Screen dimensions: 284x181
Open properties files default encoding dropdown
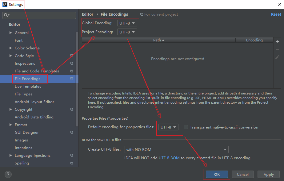point(168,127)
